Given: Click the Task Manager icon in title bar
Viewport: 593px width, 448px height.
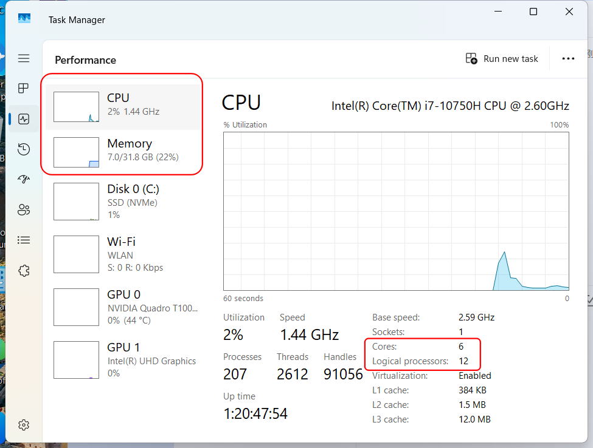Looking at the screenshot, I should tap(24, 18).
